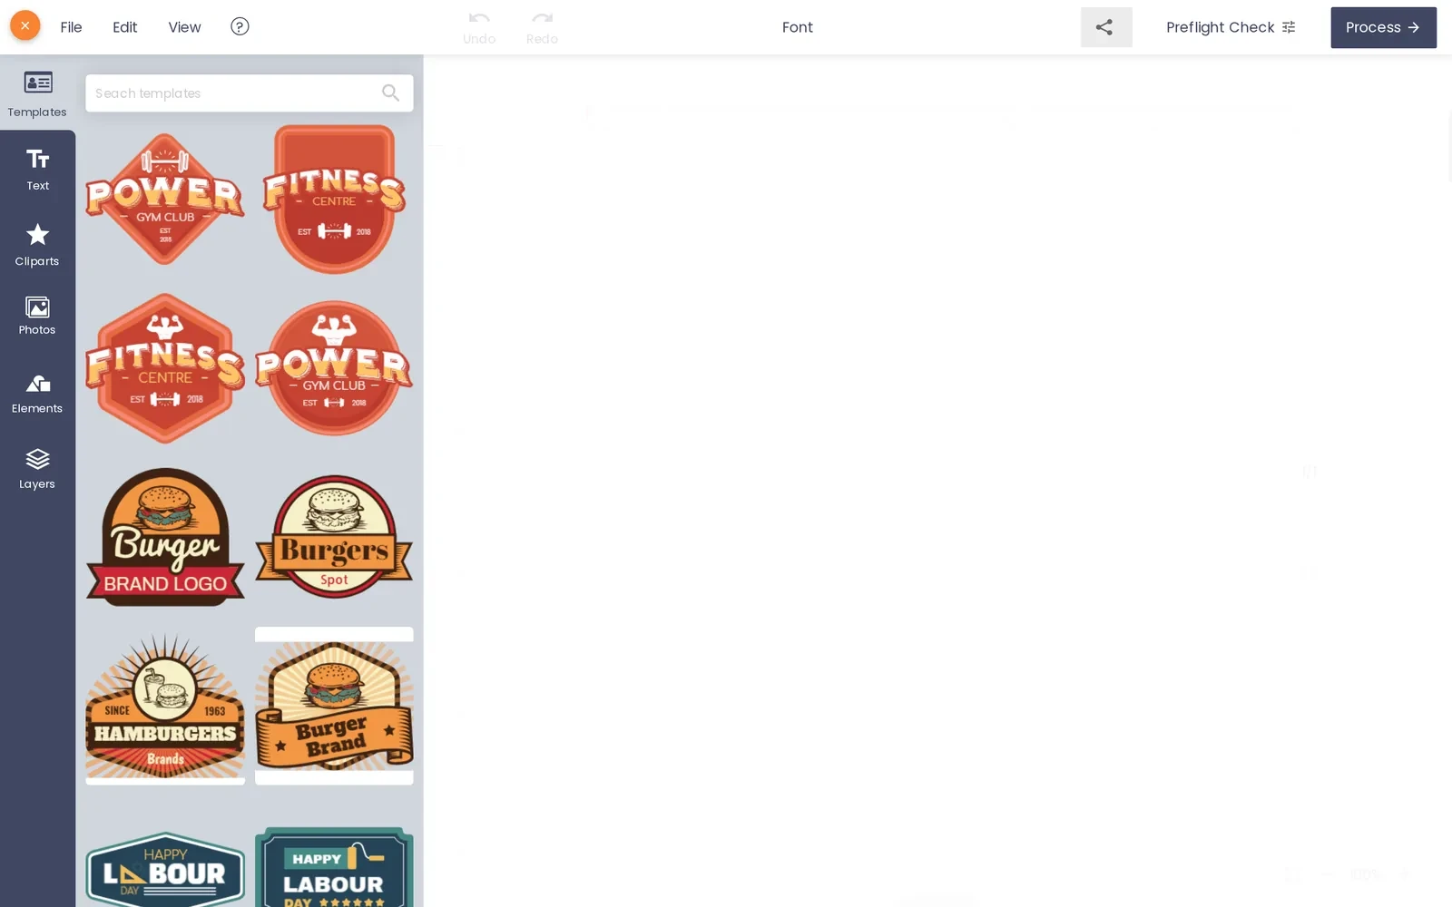
Task: Click the Process button
Action: click(1383, 27)
